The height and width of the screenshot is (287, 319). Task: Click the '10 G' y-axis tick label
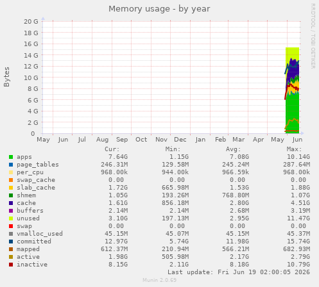[x=31, y=78]
